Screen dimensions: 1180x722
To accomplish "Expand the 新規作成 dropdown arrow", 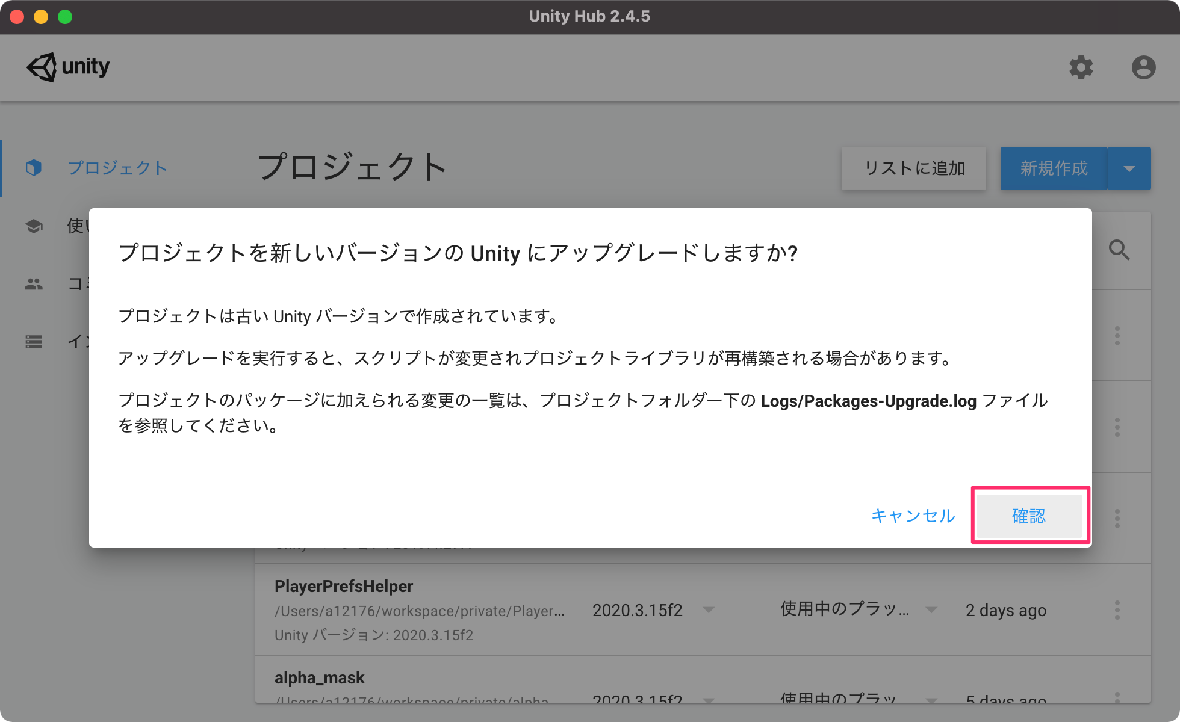I will [x=1129, y=168].
